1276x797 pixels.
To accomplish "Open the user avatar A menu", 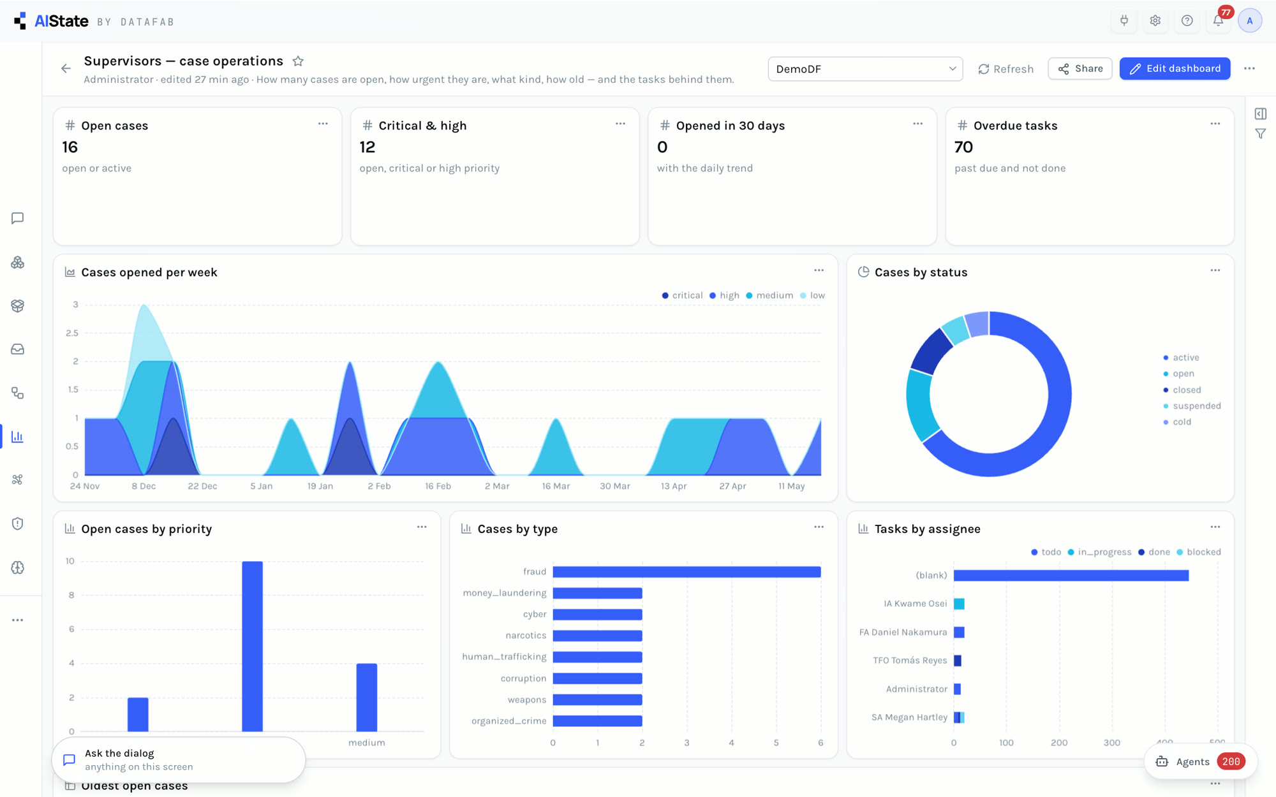I will 1250,20.
